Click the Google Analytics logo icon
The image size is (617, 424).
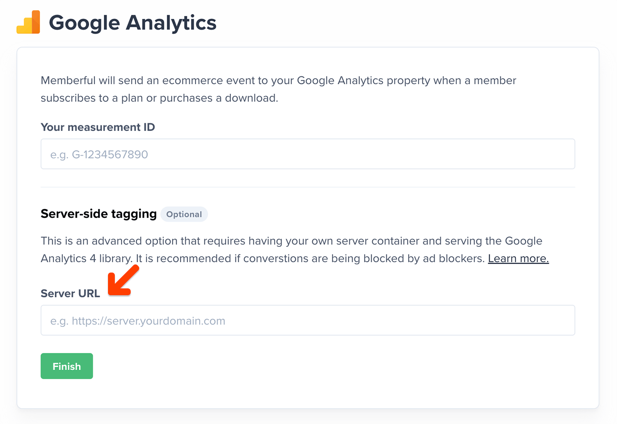click(28, 22)
